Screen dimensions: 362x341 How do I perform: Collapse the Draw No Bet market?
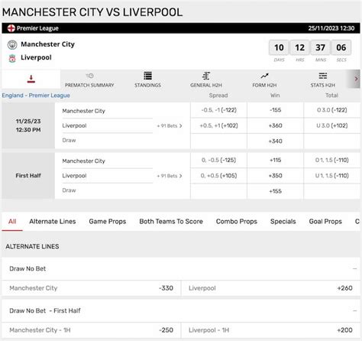coord(354,268)
